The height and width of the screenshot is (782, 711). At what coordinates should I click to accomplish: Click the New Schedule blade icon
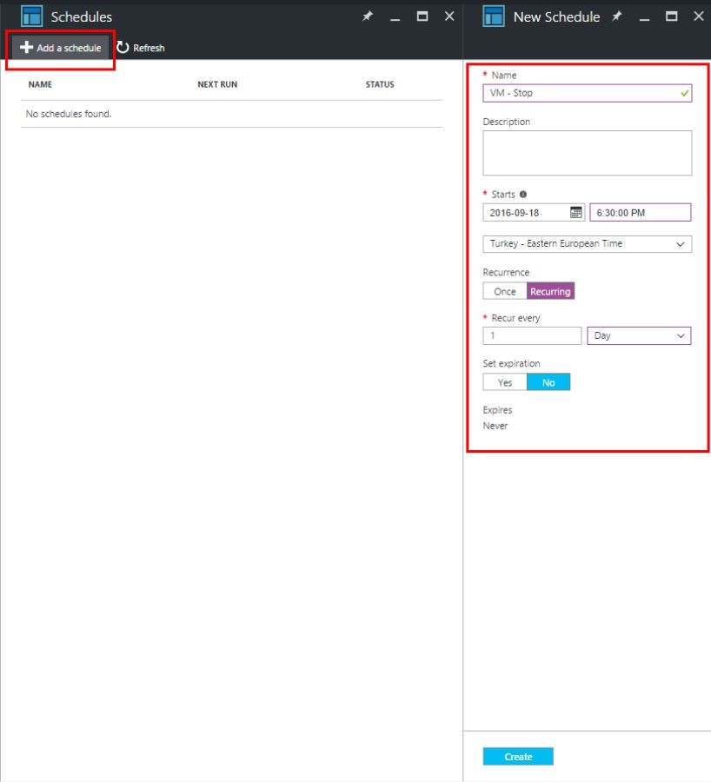(x=494, y=17)
